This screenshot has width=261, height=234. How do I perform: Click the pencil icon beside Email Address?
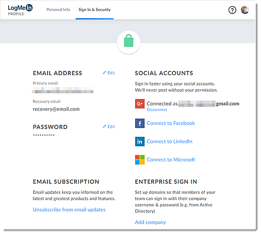(104, 73)
